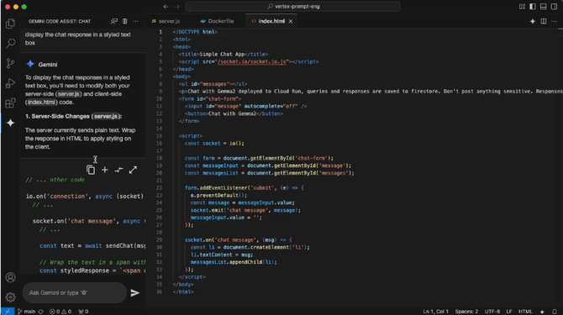
Task: Split the editor to the right
Action: click(x=544, y=21)
